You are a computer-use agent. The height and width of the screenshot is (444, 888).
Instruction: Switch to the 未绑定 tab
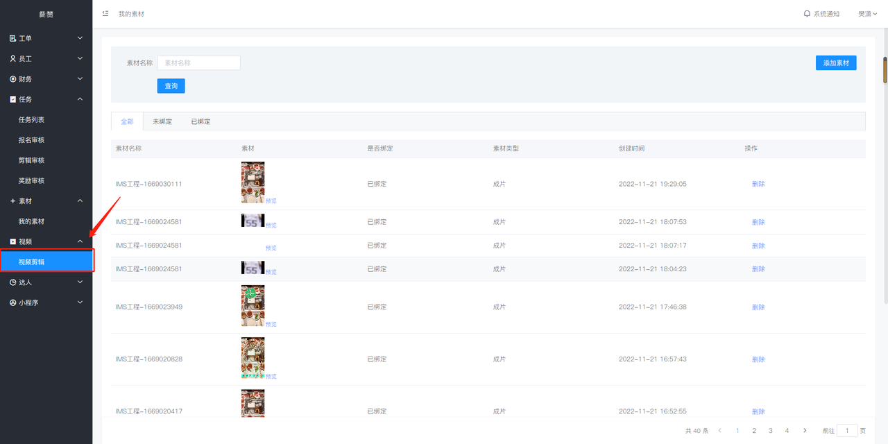162,121
